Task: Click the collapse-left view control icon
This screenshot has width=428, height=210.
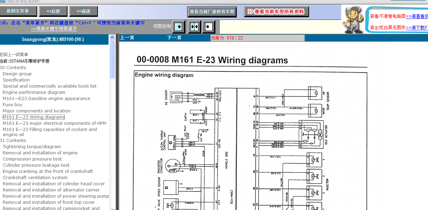Action: 208,26
